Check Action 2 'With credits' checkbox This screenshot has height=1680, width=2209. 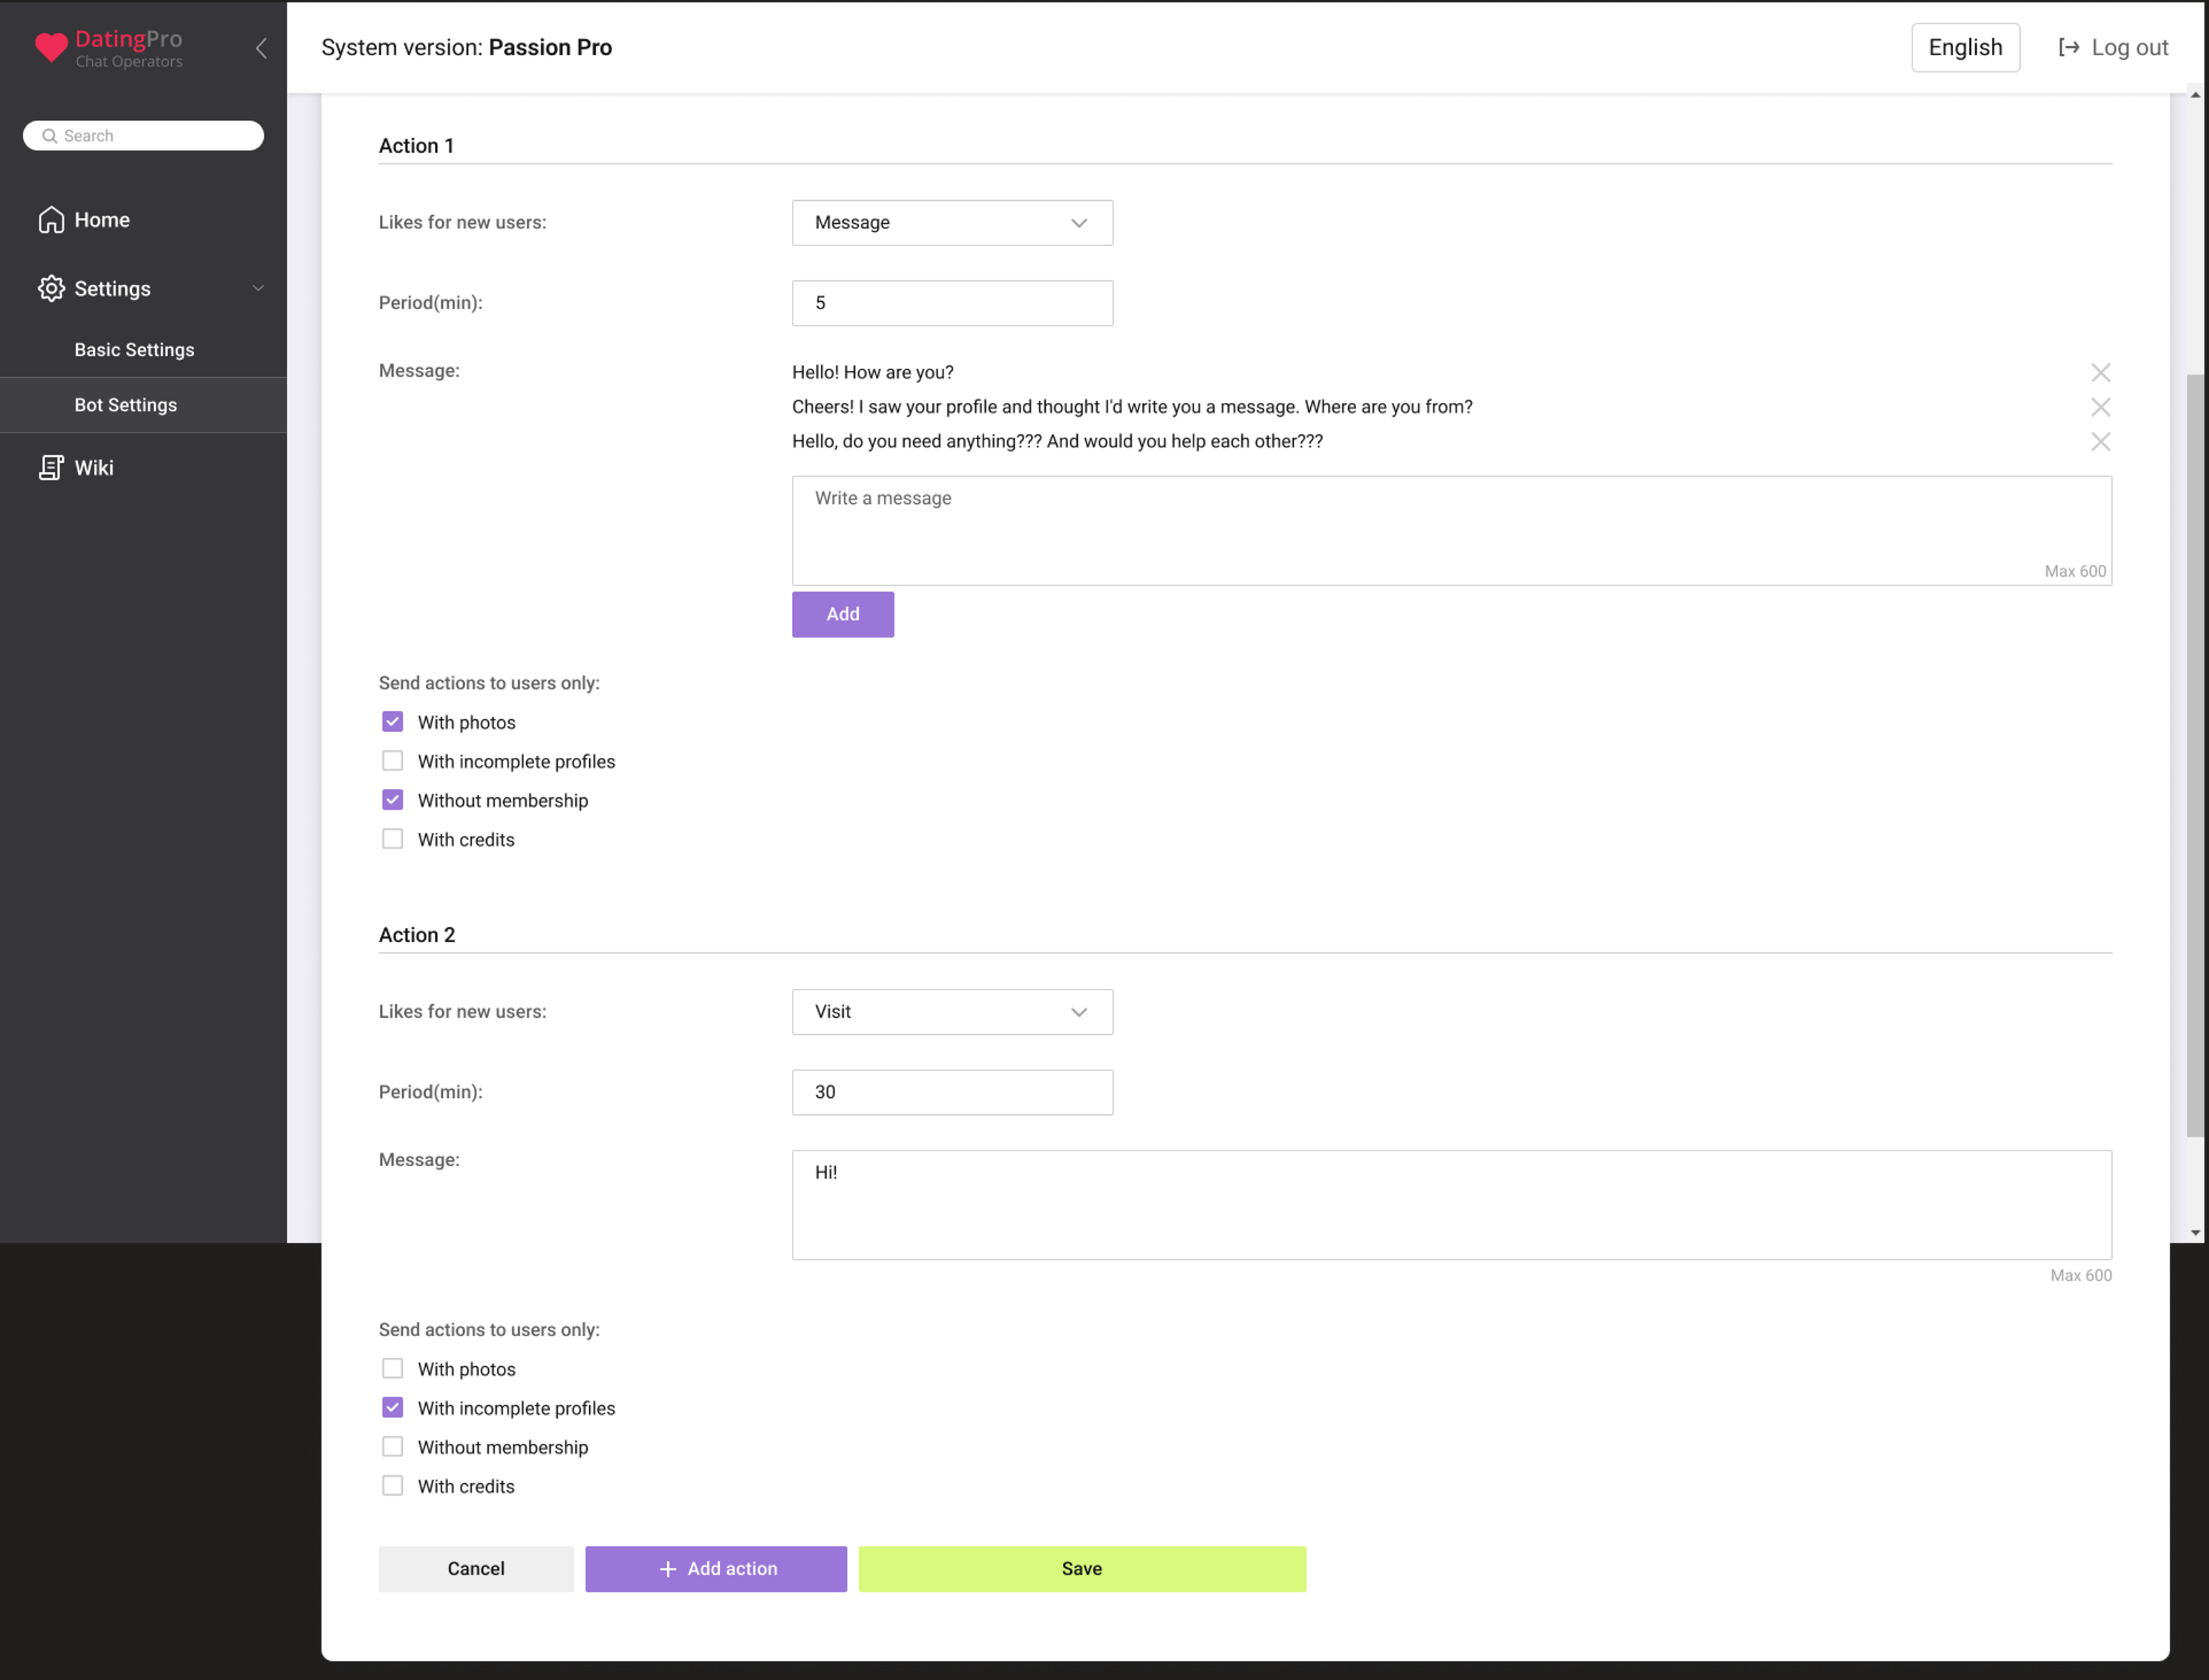(393, 1485)
